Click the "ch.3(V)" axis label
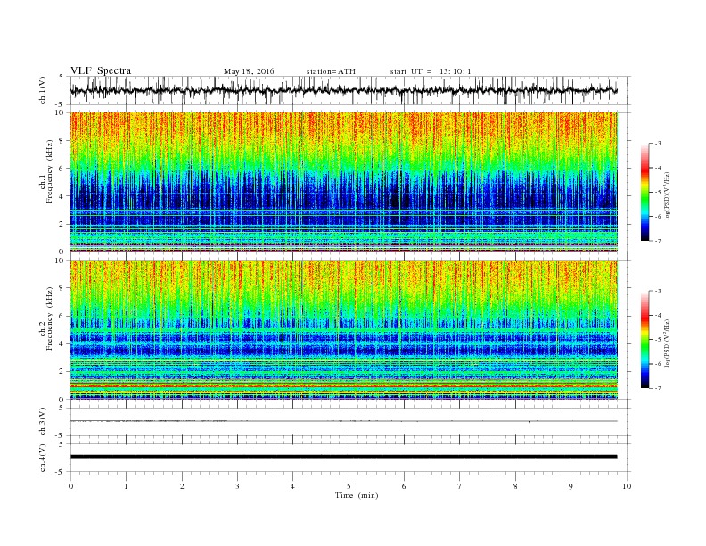This screenshot has width=706, height=546. pos(43,422)
